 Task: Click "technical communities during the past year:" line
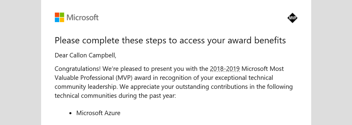point(115,96)
